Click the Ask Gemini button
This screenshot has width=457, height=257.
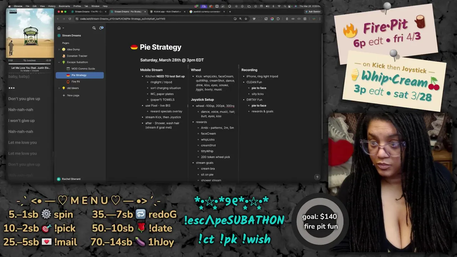pyautogui.click(x=313, y=11)
